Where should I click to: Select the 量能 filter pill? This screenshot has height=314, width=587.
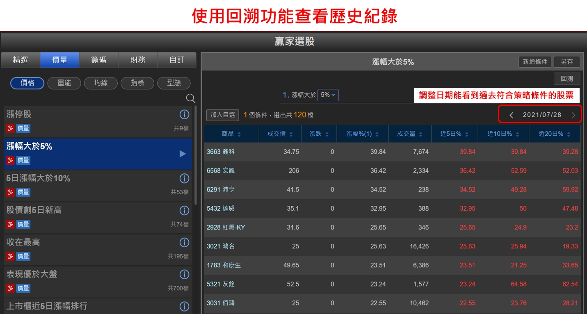click(64, 83)
